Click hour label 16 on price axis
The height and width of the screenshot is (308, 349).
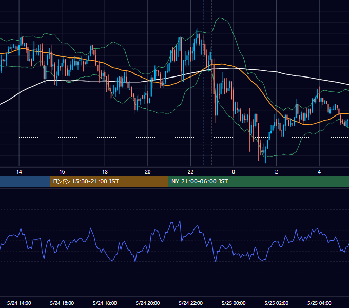62,172
